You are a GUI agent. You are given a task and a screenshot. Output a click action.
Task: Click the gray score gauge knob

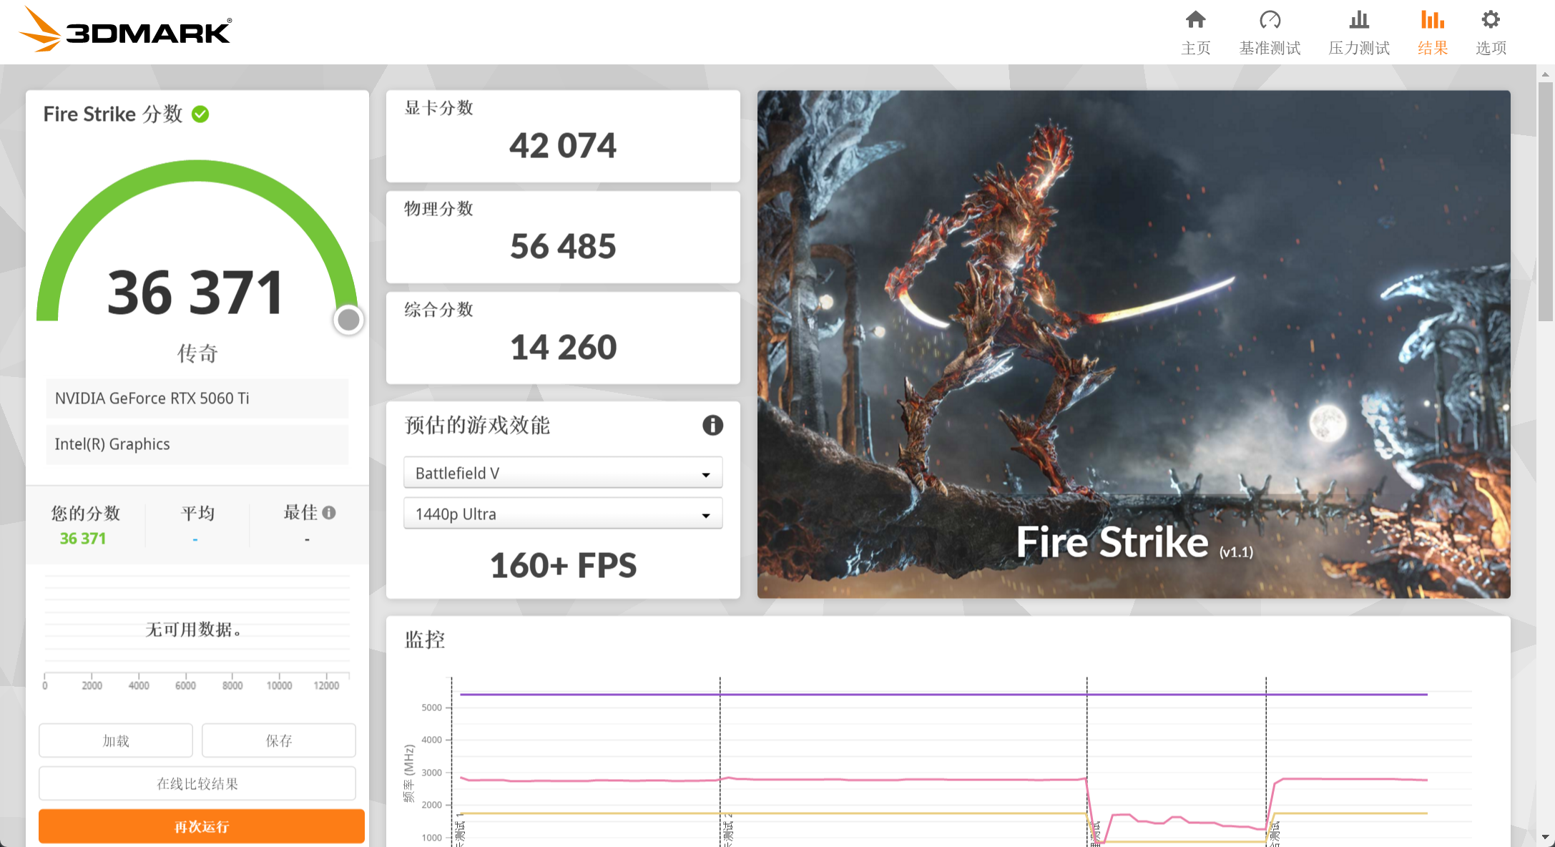(x=348, y=320)
